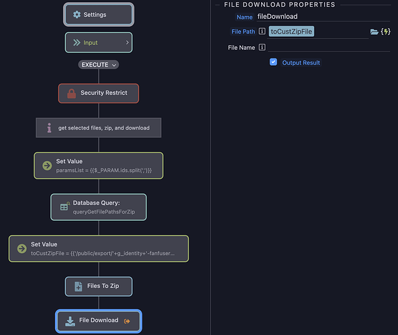
Task: Click the File Name info icon
Action: point(262,47)
